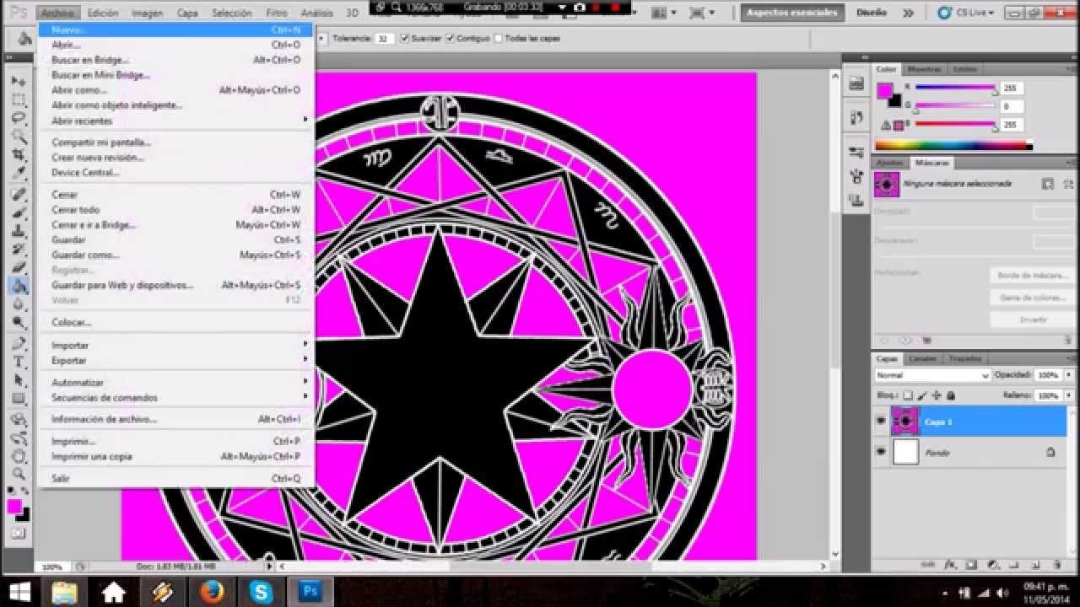Expand the Automatizar submenu
This screenshot has height=607, width=1080.
point(177,382)
